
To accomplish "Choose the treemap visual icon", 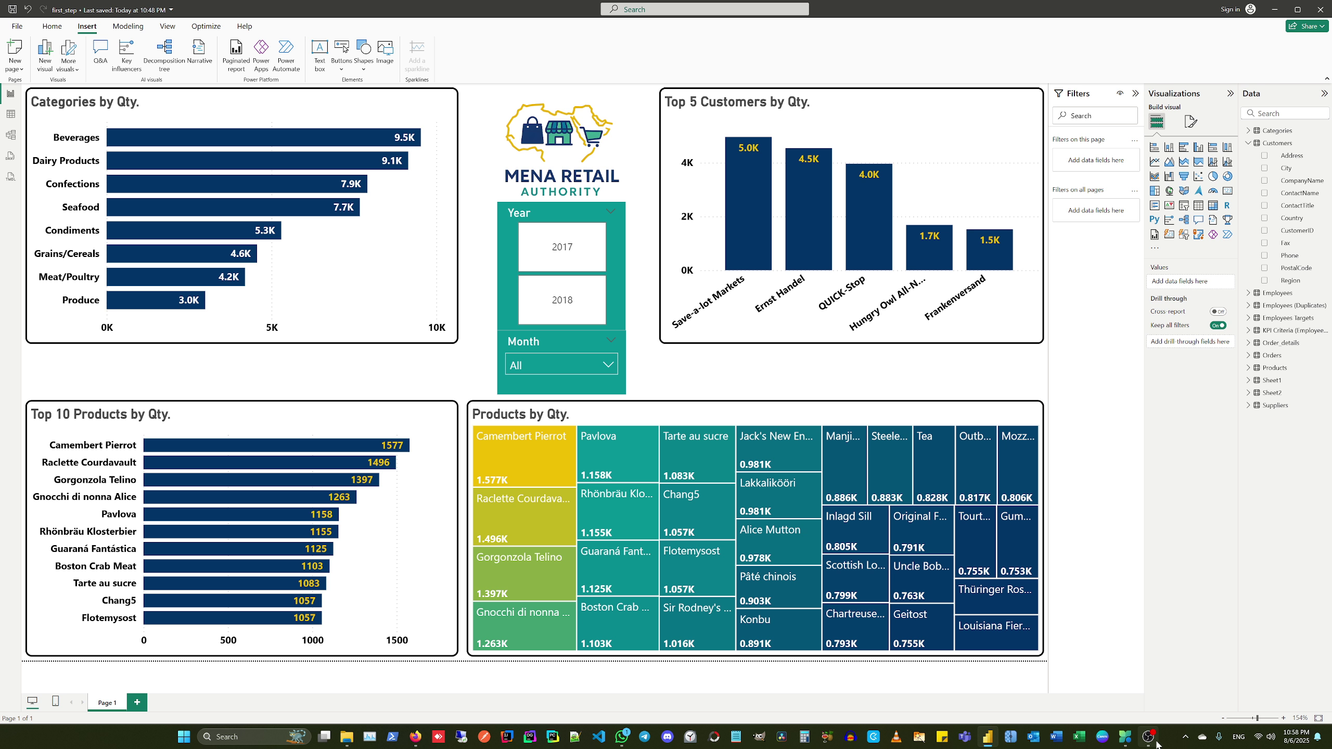I will (x=1155, y=191).
